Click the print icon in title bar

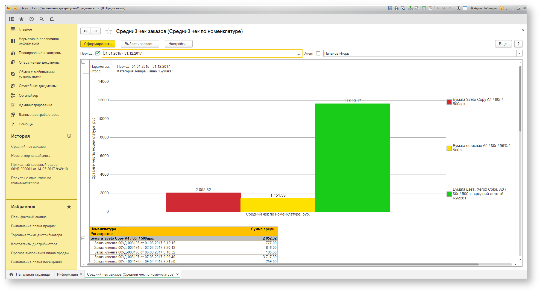click(397, 8)
